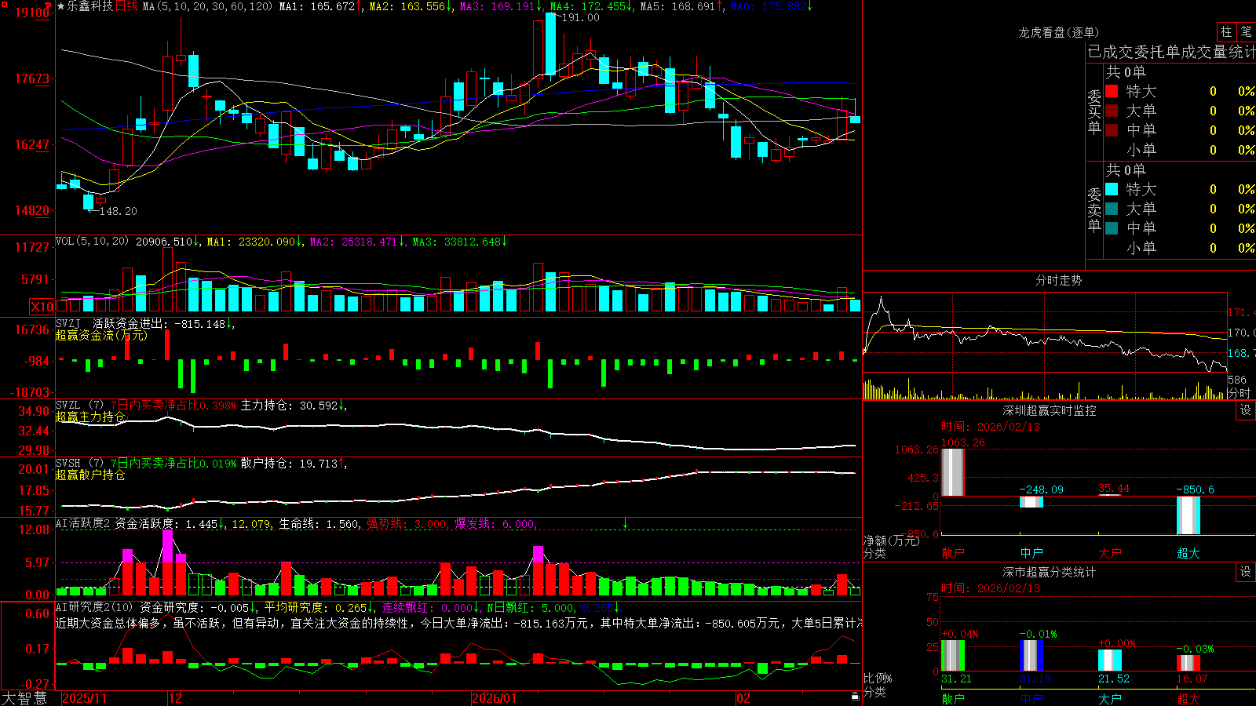The width and height of the screenshot is (1256, 706).
Task: Select the 大户 21.52 ratio bar
Action: coord(1110,661)
